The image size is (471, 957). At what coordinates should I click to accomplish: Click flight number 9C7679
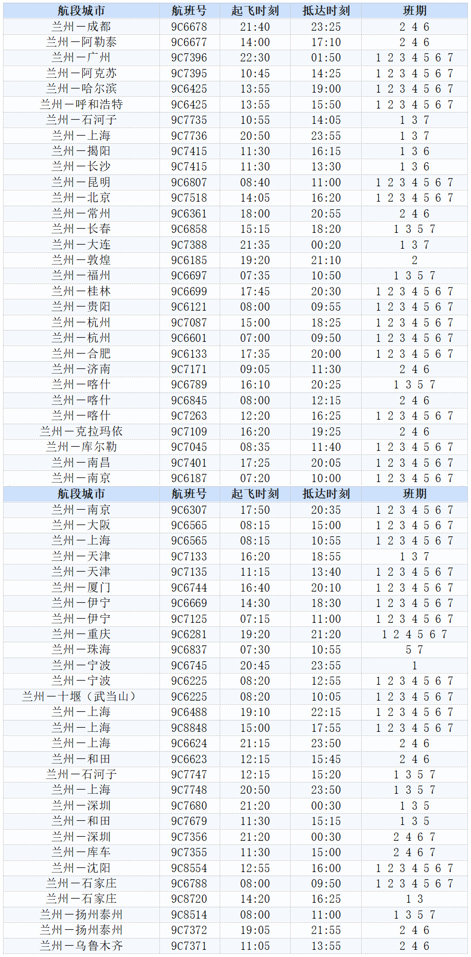tap(189, 821)
